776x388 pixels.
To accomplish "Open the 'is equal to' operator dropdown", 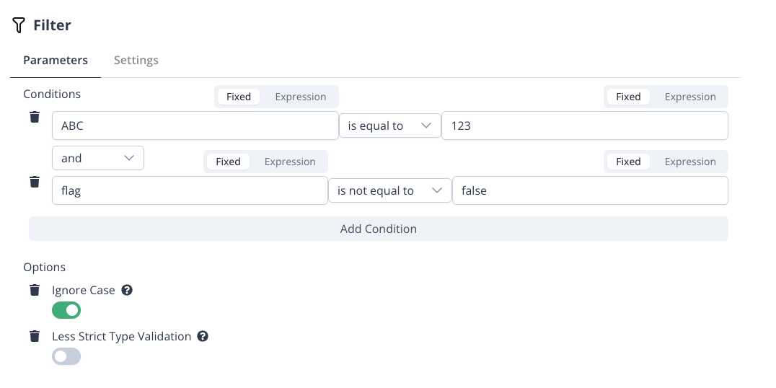I will (389, 125).
